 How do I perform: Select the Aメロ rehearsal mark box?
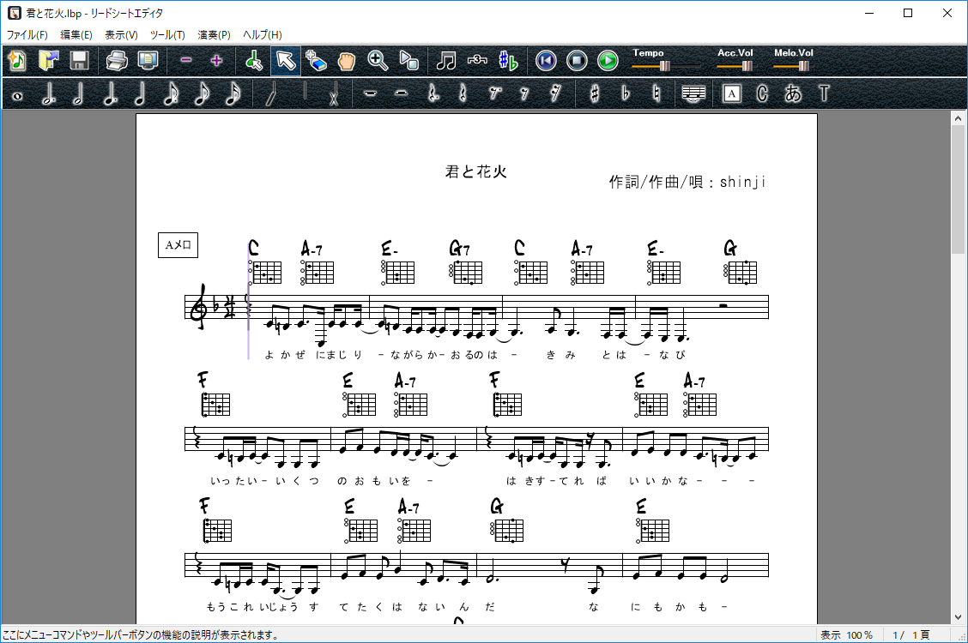(x=178, y=244)
